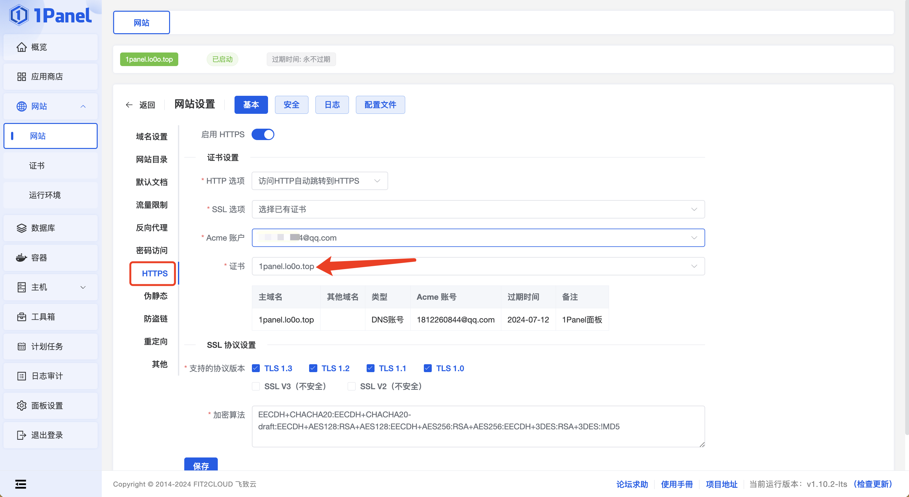This screenshot has width=909, height=497.
Task: Enable the SSL V2 (不安全) checkbox
Action: (351, 386)
